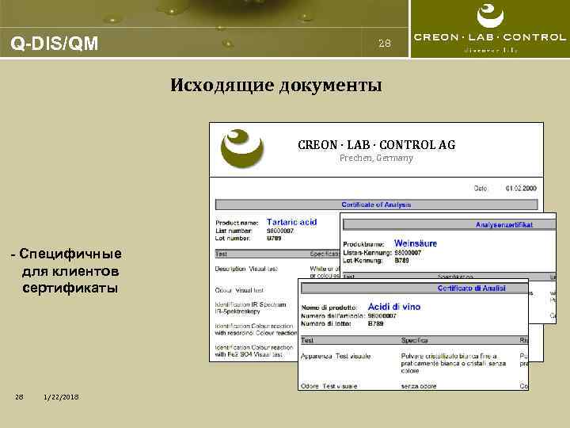
Task: Click 'Description Visual test' row
Action: (246, 269)
